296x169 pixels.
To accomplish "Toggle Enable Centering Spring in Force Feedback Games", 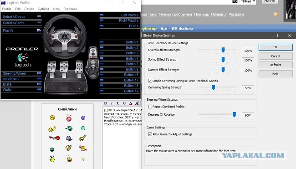I will click(x=150, y=81).
